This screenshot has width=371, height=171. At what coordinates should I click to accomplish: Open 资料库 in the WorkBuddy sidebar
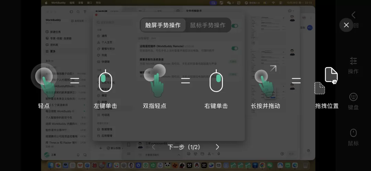click(52, 45)
